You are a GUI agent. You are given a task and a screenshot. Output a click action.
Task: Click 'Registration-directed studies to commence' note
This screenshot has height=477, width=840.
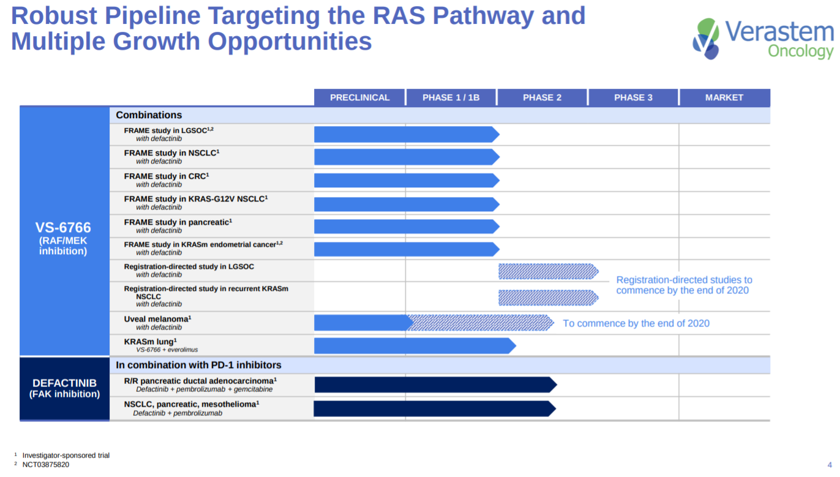point(684,285)
